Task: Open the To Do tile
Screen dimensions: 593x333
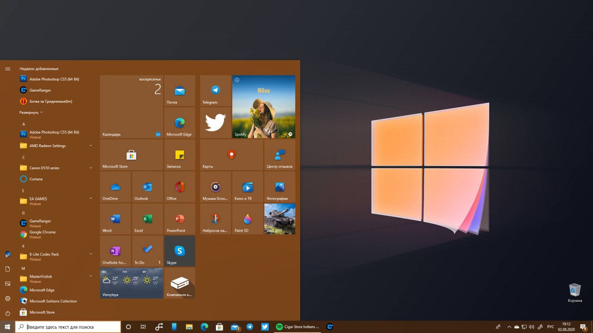Action: (x=147, y=251)
